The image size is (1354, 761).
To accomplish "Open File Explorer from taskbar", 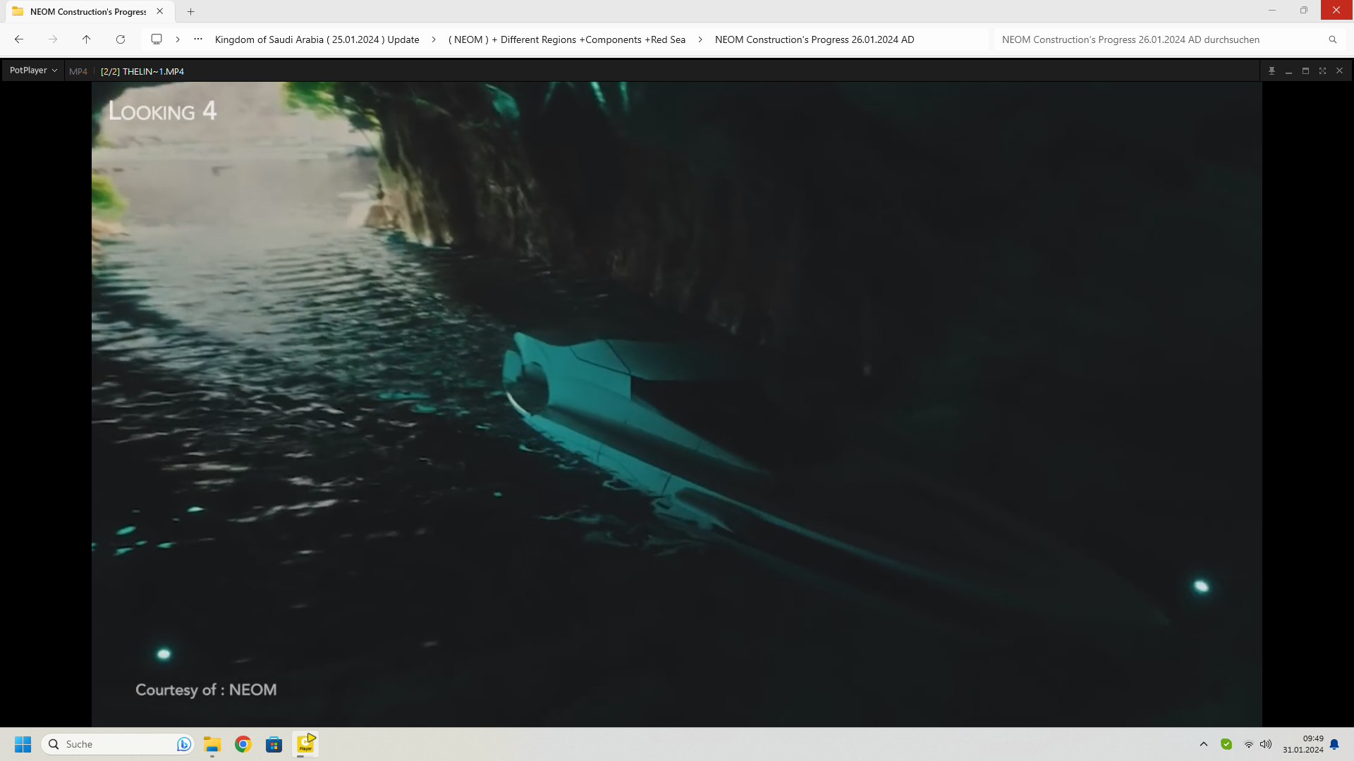I will (212, 744).
